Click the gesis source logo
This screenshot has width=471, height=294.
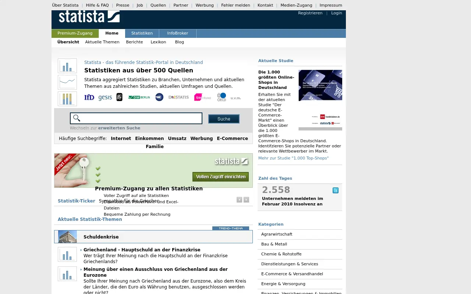tap(105, 97)
